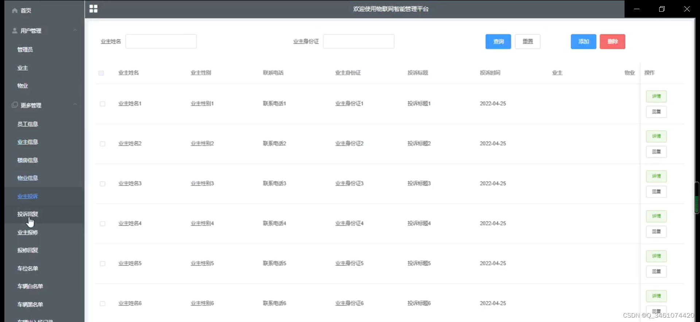Screen dimensions: 700x322
Task: Click 回复 for row 投诉标题3
Action: 656,191
